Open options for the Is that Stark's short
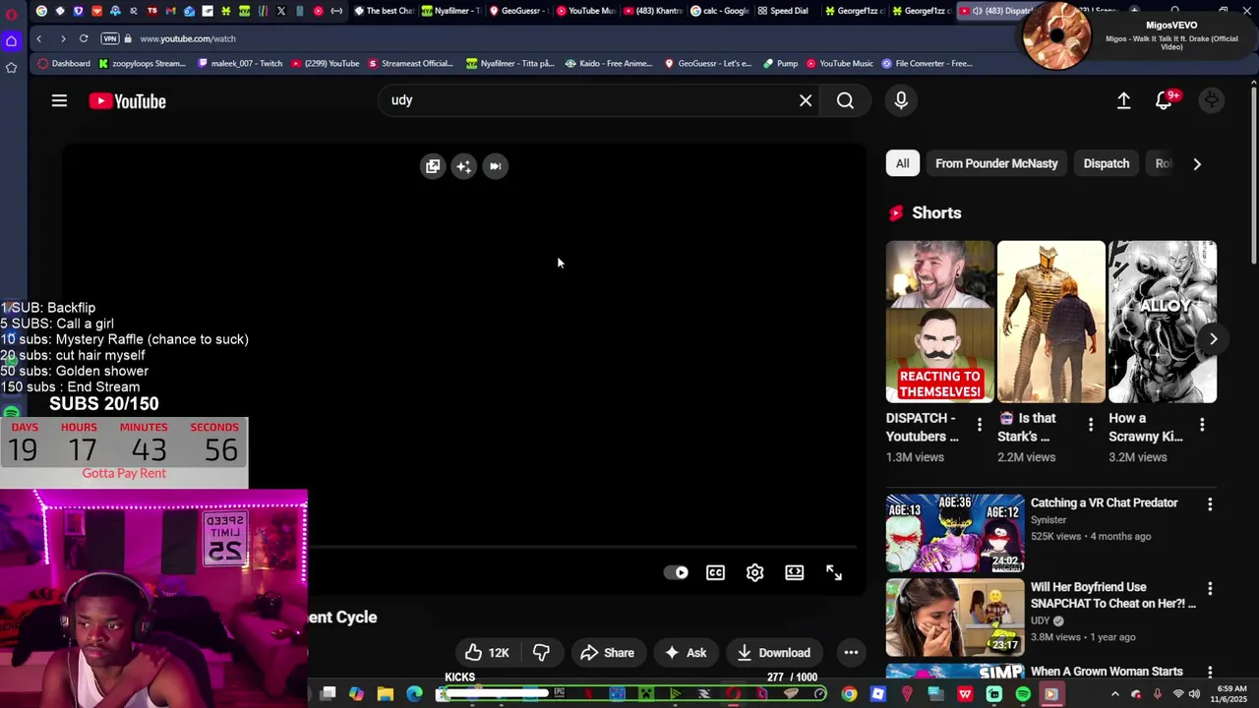This screenshot has height=708, width=1259. [1090, 424]
